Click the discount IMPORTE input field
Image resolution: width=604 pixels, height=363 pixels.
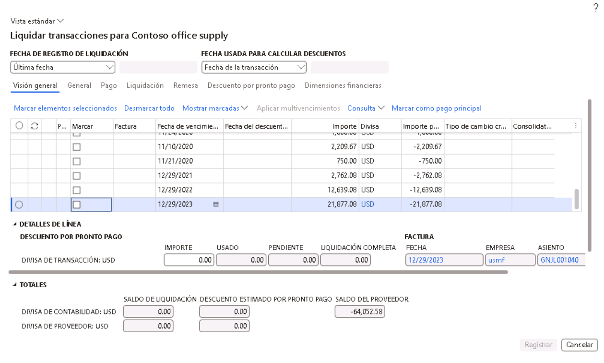[189, 259]
